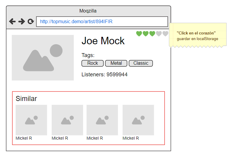
Task: Select the Classic tag
Action: pyautogui.click(x=141, y=63)
